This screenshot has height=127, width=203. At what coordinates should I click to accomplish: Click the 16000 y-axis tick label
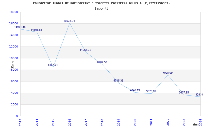click(x=14, y=23)
